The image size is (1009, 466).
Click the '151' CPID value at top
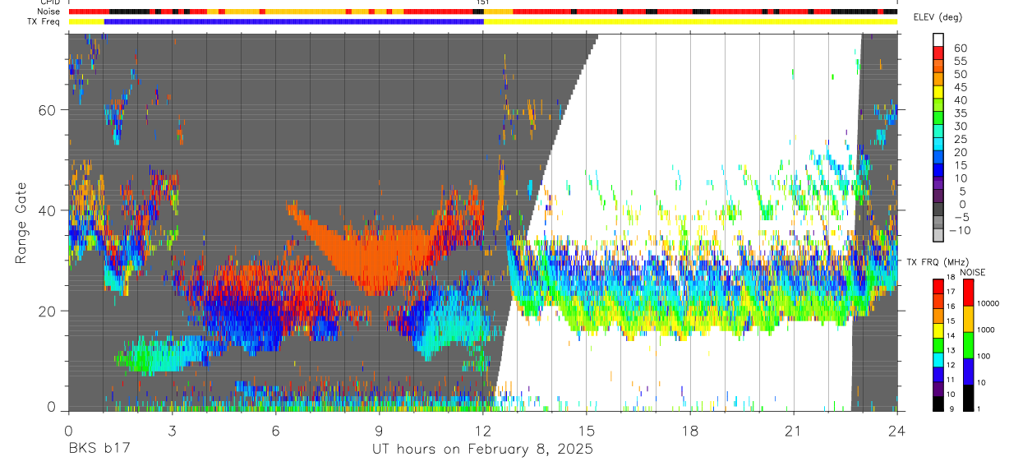click(x=483, y=2)
